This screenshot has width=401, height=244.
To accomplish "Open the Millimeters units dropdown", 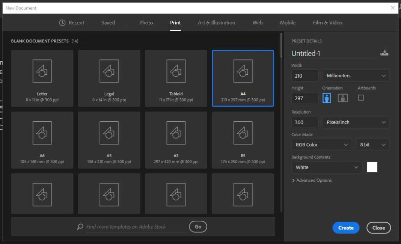I will [356, 75].
